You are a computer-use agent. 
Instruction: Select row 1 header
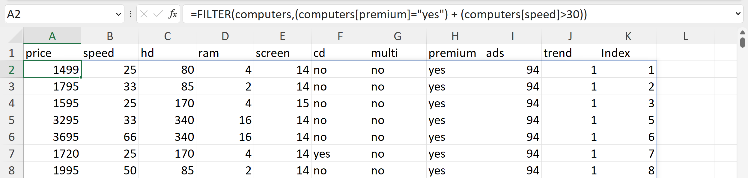click(x=11, y=53)
